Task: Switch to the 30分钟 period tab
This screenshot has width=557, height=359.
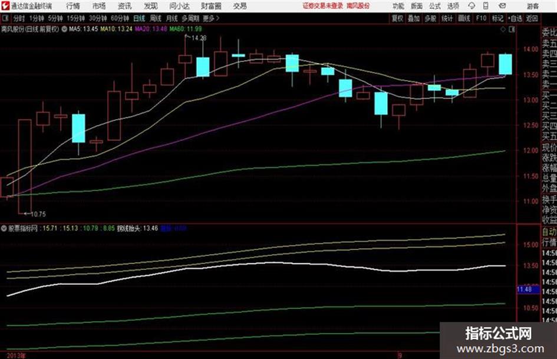Action: pyautogui.click(x=98, y=18)
